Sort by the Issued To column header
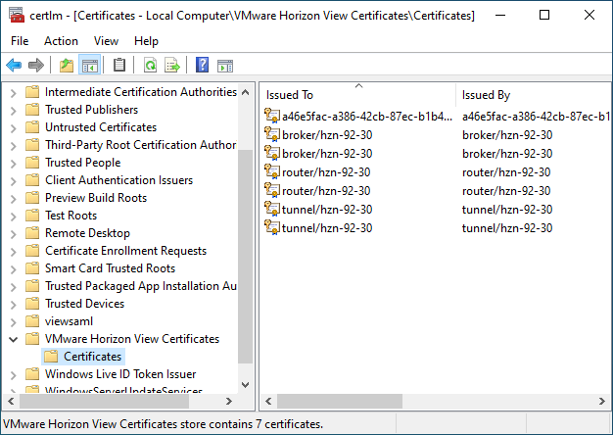This screenshot has width=613, height=435. coord(357,95)
